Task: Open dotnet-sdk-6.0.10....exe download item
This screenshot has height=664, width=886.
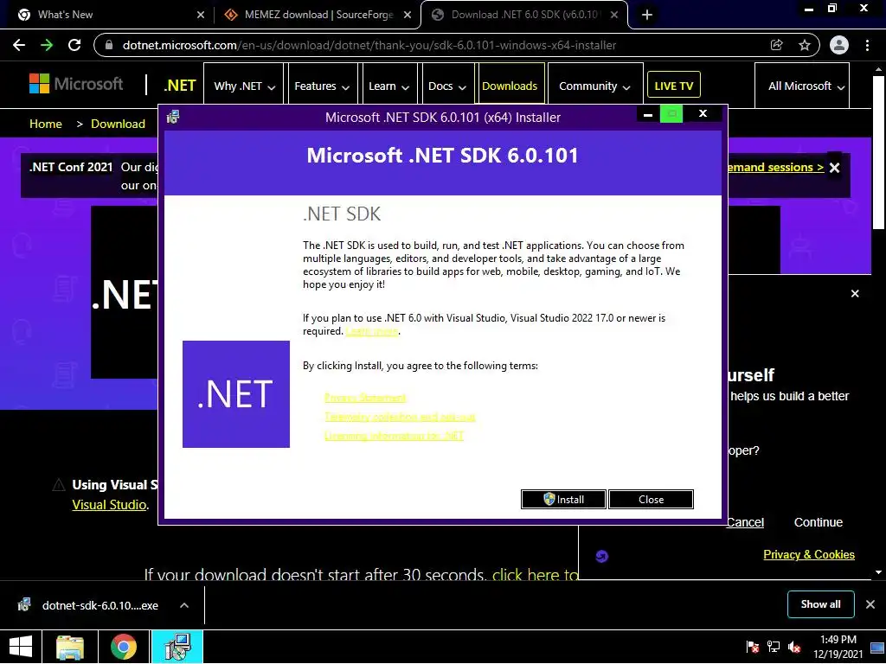Action: [100, 605]
